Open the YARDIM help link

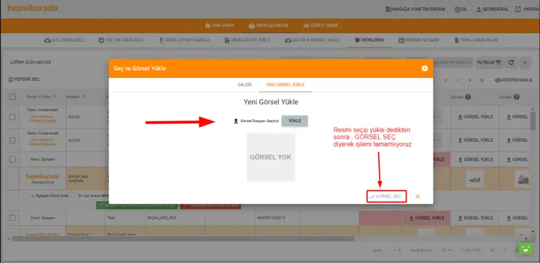[x=527, y=9]
